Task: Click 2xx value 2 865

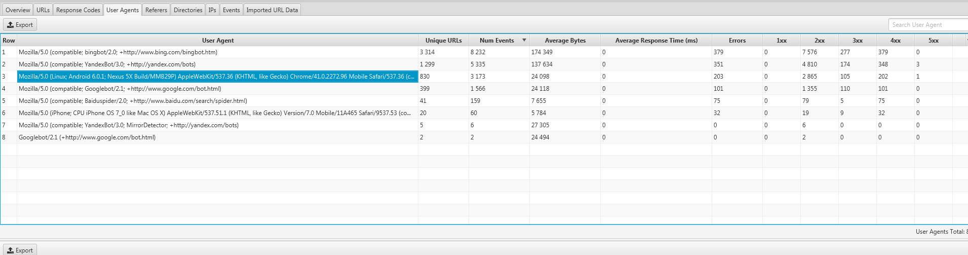Action: (809, 77)
